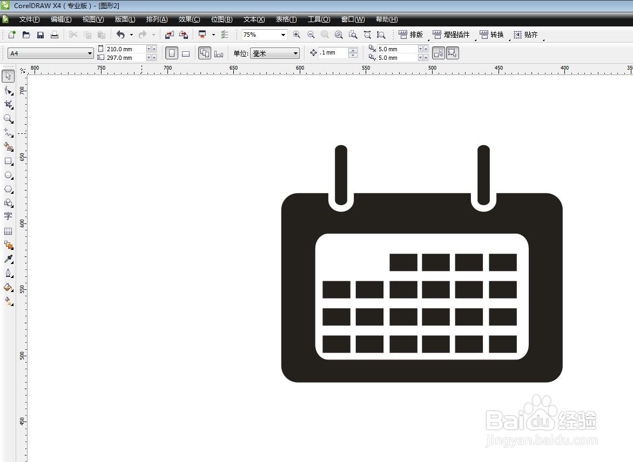Select the Smart Fill tool
Screen dimensions: 633x462
8,147
